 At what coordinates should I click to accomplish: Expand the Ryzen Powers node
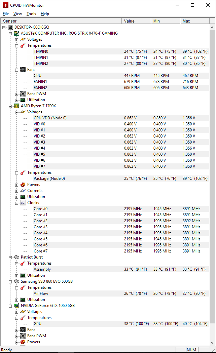point(17,185)
